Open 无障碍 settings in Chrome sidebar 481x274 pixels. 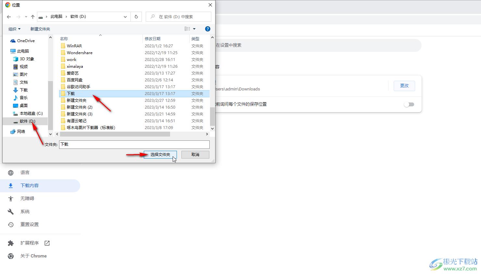tap(27, 198)
